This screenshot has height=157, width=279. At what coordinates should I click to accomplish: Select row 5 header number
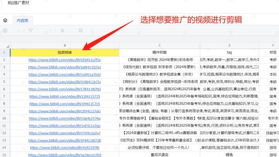click(4, 82)
